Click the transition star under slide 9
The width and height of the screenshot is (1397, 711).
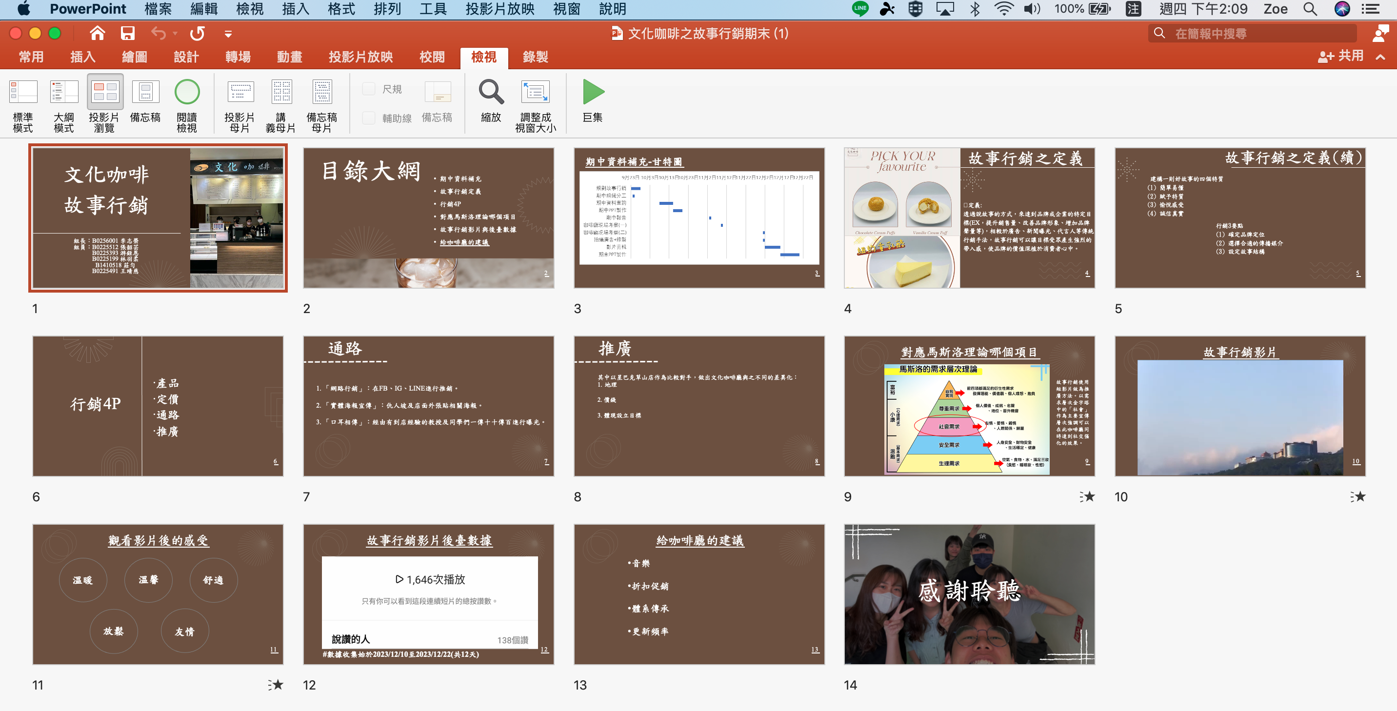(1087, 497)
